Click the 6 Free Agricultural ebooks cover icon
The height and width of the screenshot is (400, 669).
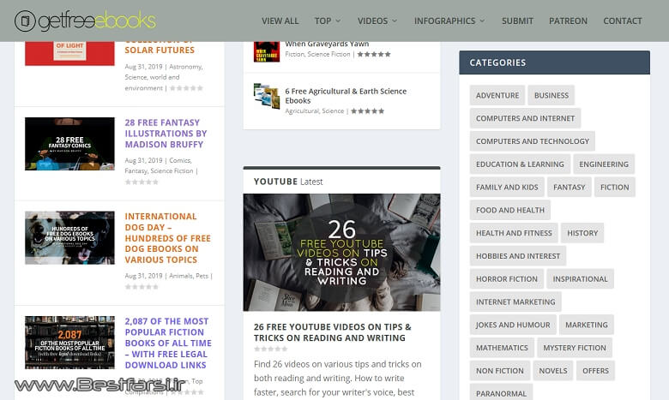coord(266,96)
